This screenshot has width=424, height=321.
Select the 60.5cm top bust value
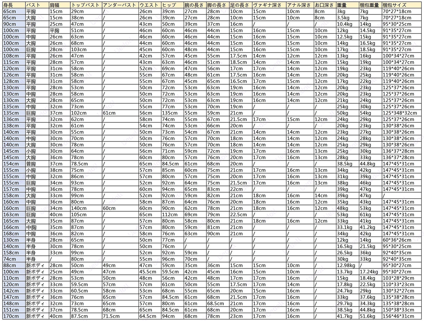coord(86,291)
